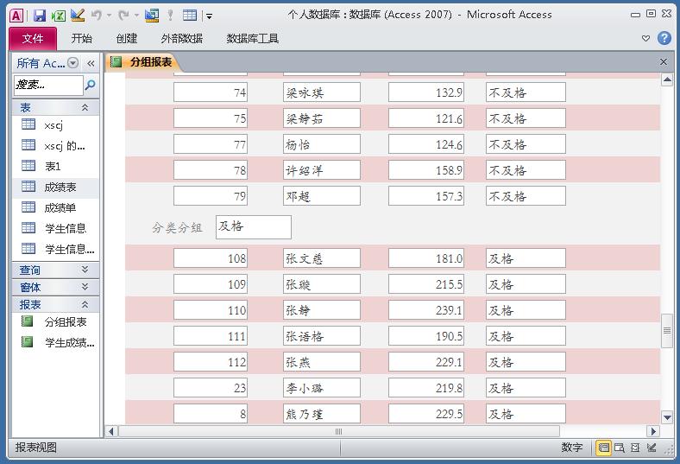Screen dimensions: 680x464
Task: Select the xscj table
Action: pyautogui.click(x=55, y=125)
